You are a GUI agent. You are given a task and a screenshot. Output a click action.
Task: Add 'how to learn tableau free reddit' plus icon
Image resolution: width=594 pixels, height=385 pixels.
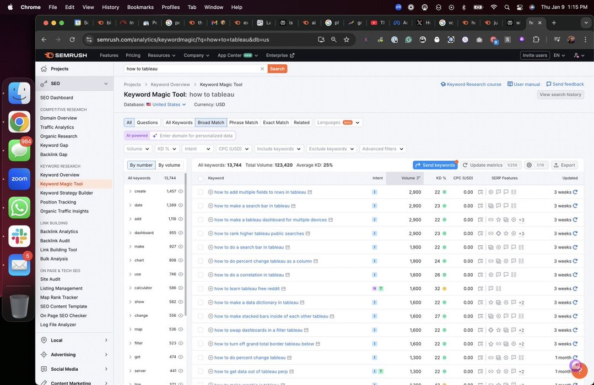[210, 289]
